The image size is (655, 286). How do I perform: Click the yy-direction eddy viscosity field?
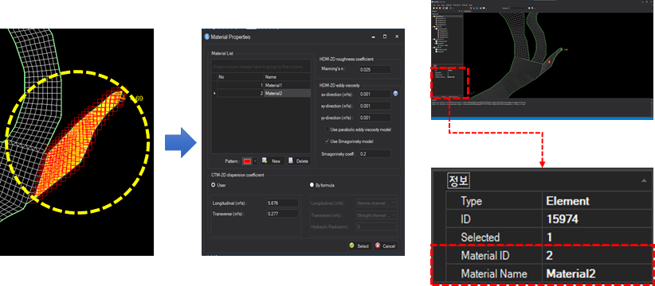click(x=375, y=118)
